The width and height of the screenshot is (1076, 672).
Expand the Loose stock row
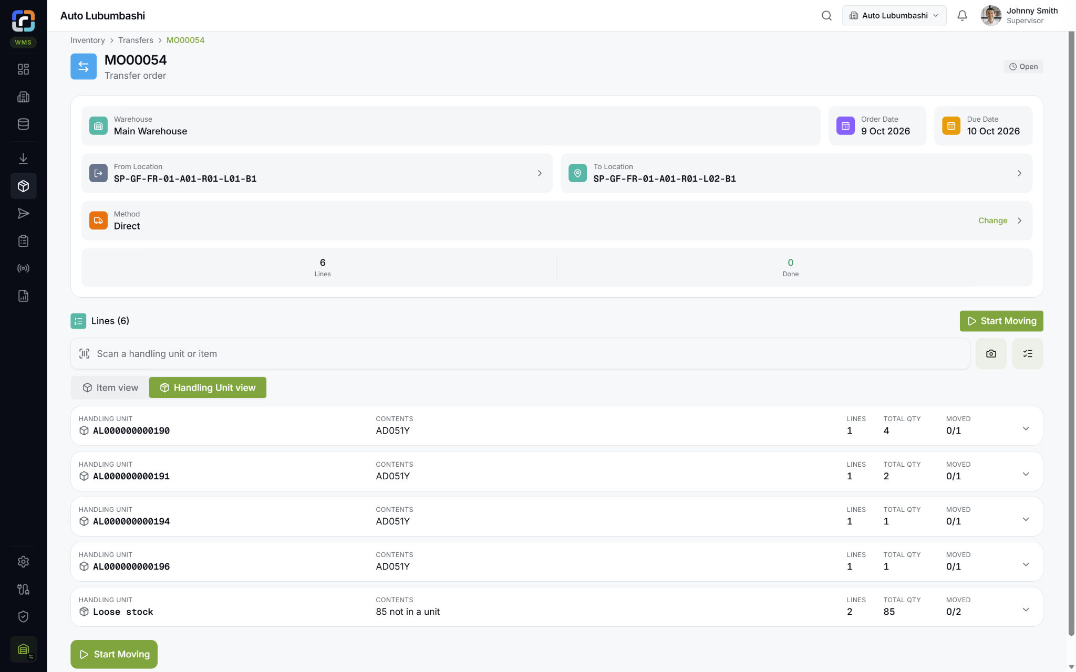point(1026,610)
